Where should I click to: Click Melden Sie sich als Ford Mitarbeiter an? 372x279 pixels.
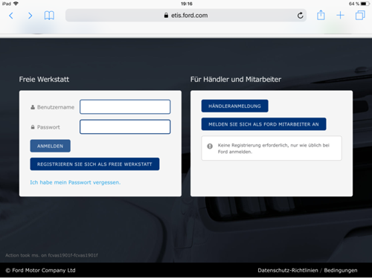(263, 124)
